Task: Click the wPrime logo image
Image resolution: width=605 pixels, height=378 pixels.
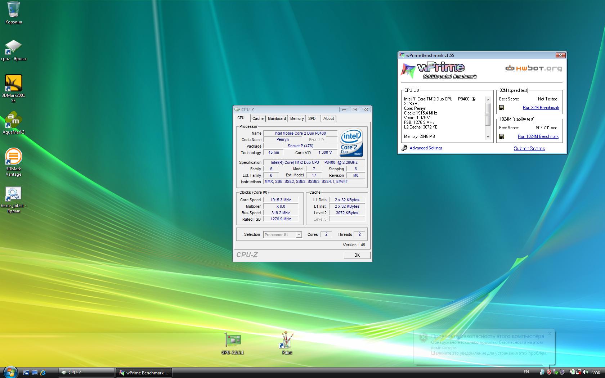Action: coord(439,71)
